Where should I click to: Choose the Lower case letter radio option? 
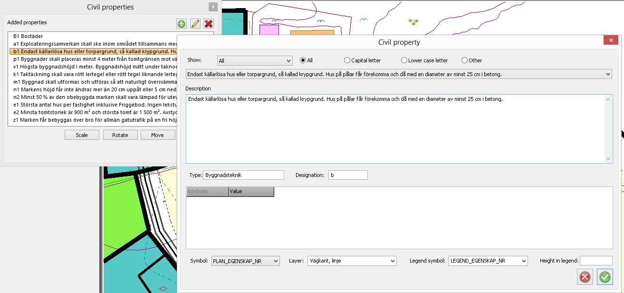point(404,60)
